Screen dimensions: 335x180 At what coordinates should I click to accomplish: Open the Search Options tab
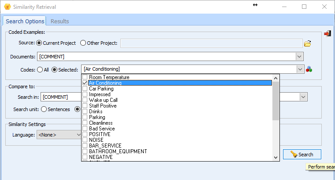(25, 21)
